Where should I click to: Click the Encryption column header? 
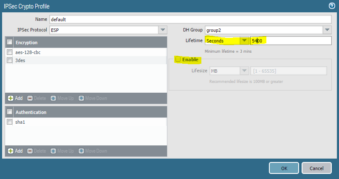tap(90, 42)
